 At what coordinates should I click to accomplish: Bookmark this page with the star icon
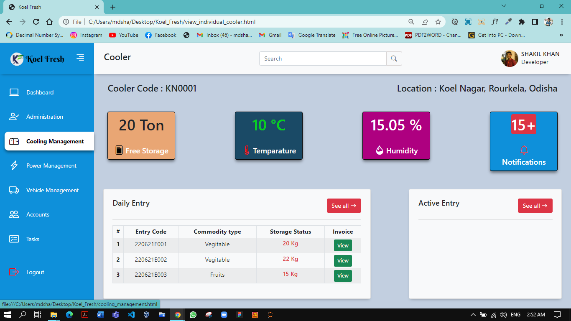[438, 22]
